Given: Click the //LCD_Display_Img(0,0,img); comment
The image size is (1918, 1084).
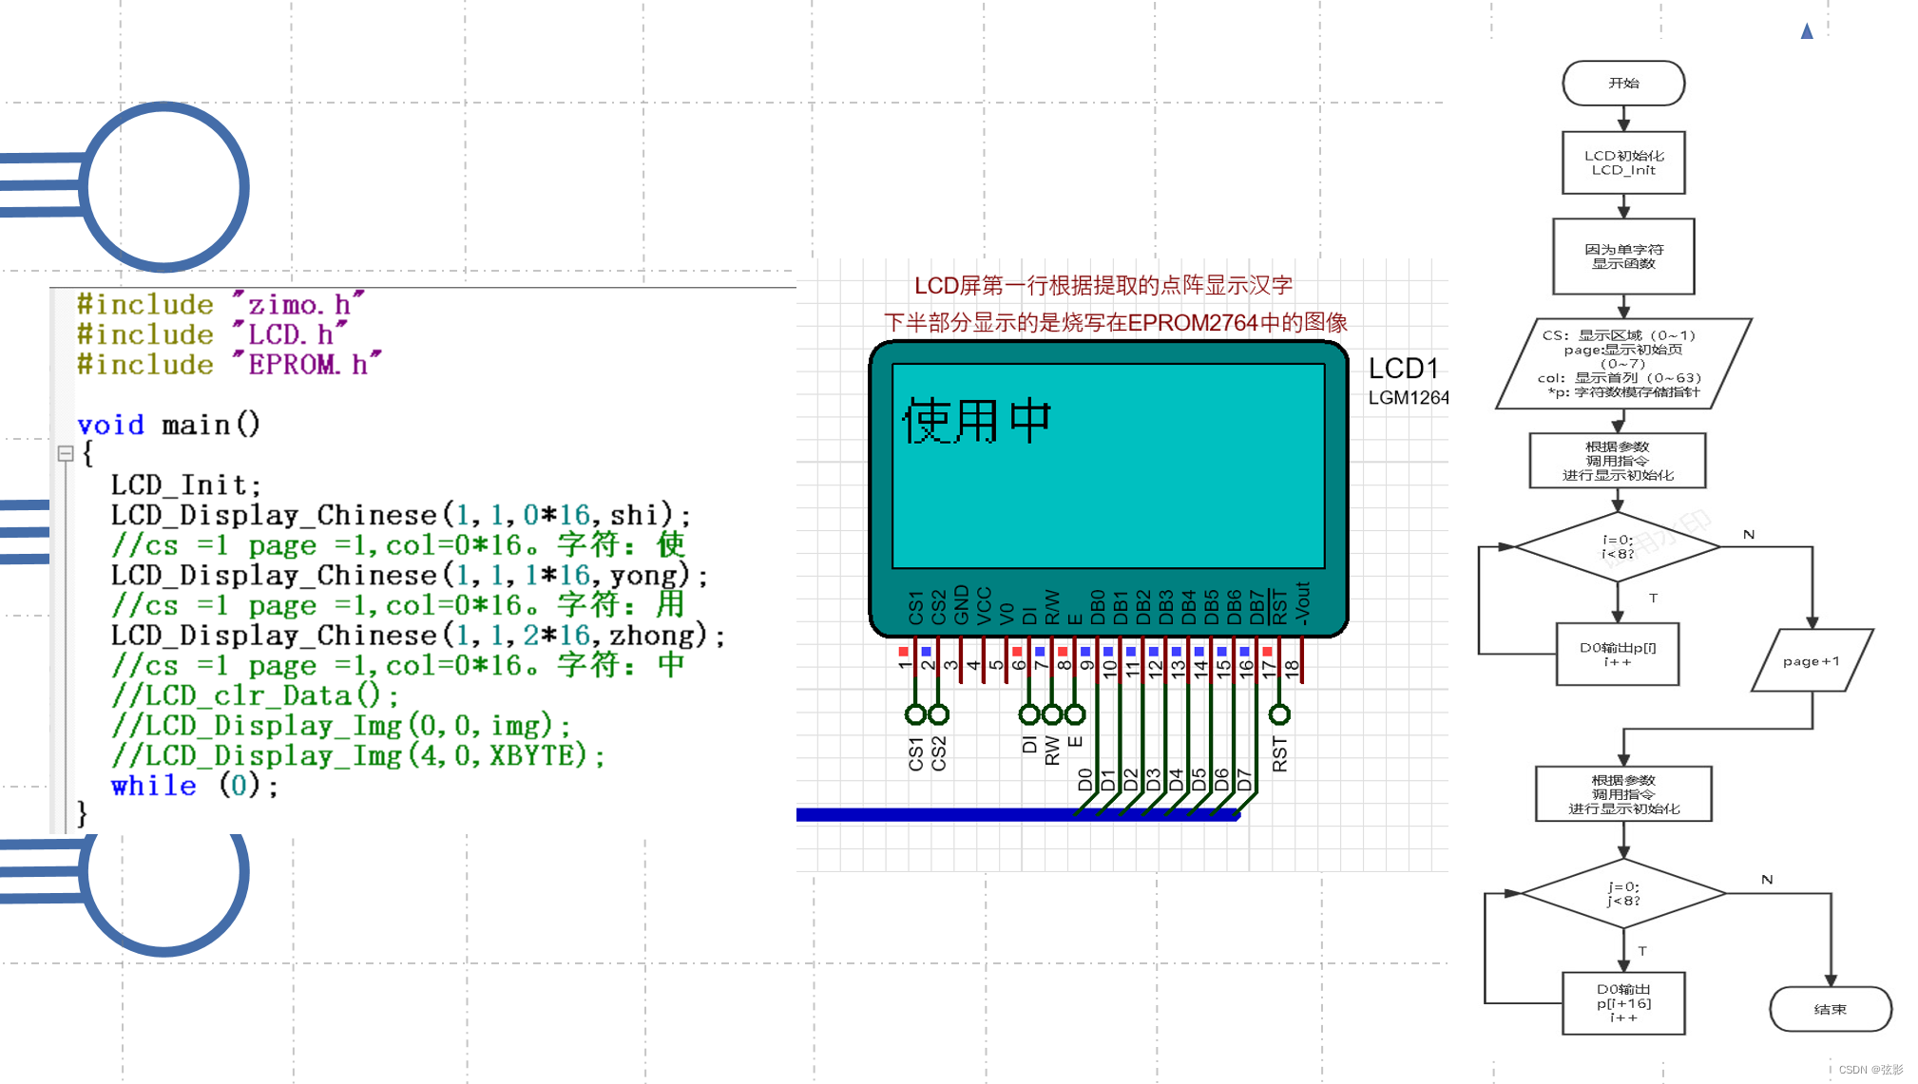Looking at the screenshot, I should 341,726.
